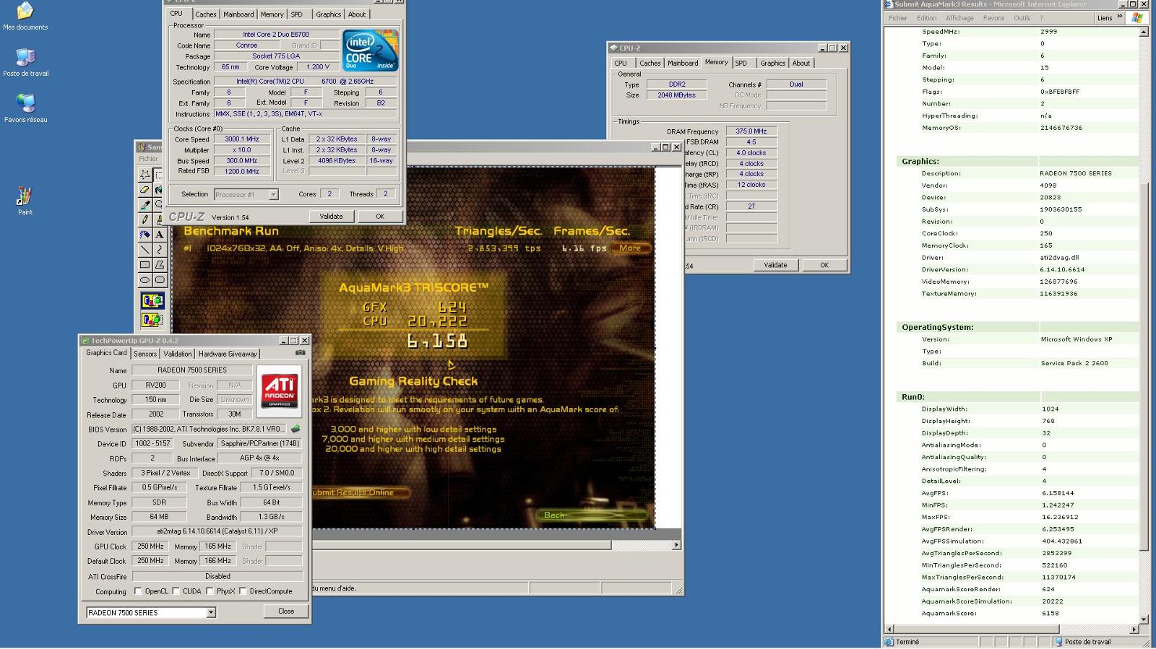
Task: Select the Rectangle shape tool in Paint
Action: click(x=145, y=265)
